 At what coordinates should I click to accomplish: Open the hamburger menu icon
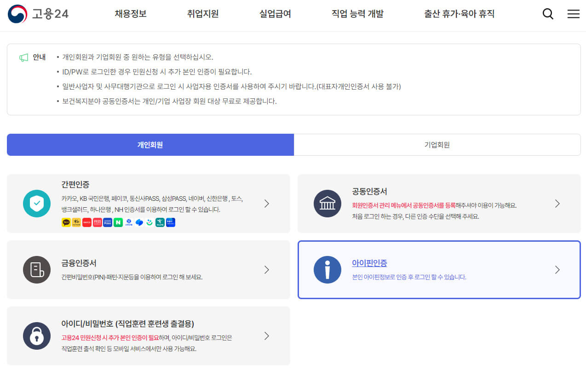point(573,14)
